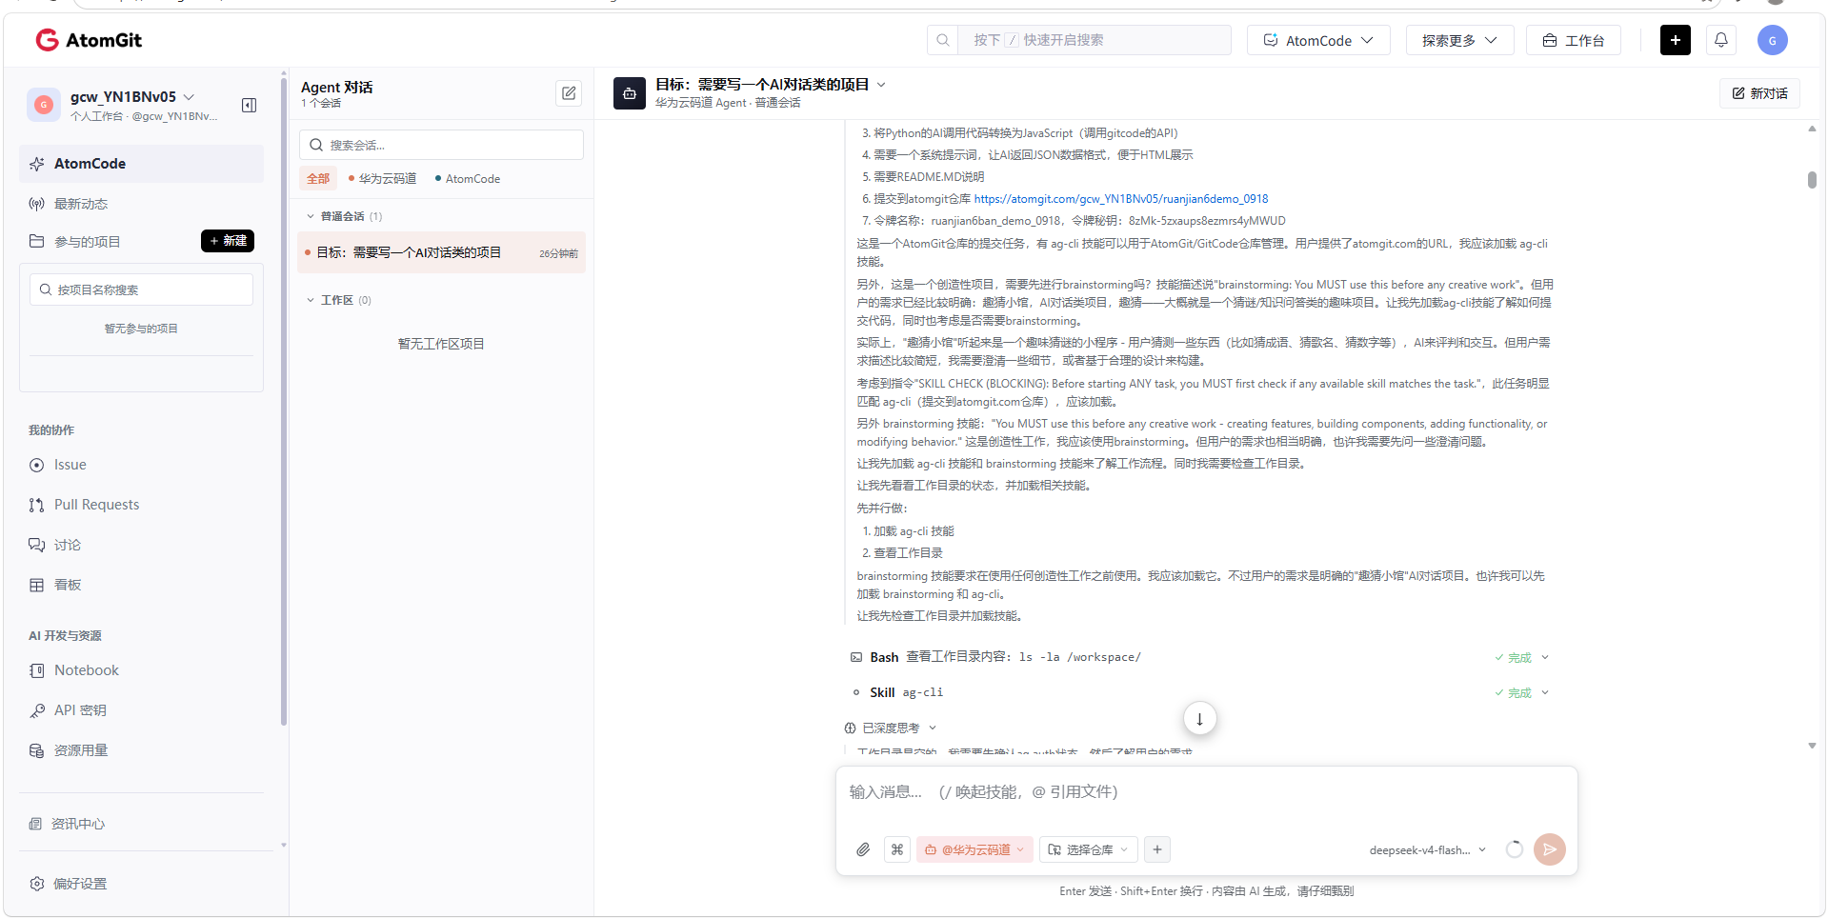Collapse the 普通会话 group
The width and height of the screenshot is (1828, 918).
coord(311,216)
